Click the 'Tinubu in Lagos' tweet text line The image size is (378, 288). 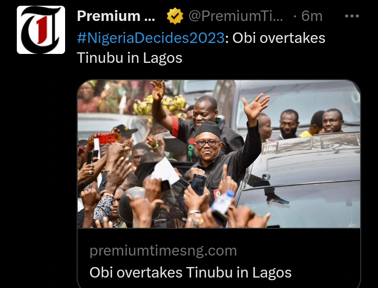pos(130,58)
